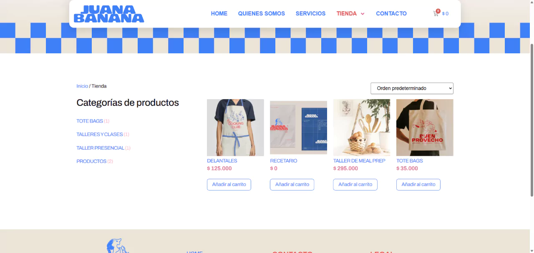The image size is (534, 253).
Task: Expand the Tienda menu chevron
Action: coord(363,14)
